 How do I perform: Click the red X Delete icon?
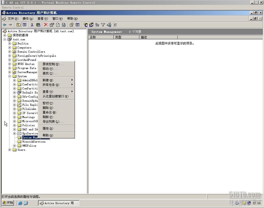pyautogui.click(x=46, y=25)
